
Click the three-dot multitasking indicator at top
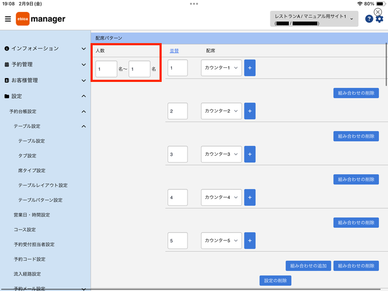click(194, 4)
